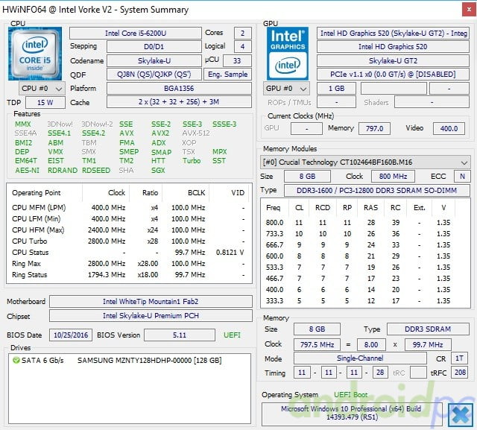Click the BIOS Date value 10/25/2016
The image size is (477, 430).
tap(71, 335)
